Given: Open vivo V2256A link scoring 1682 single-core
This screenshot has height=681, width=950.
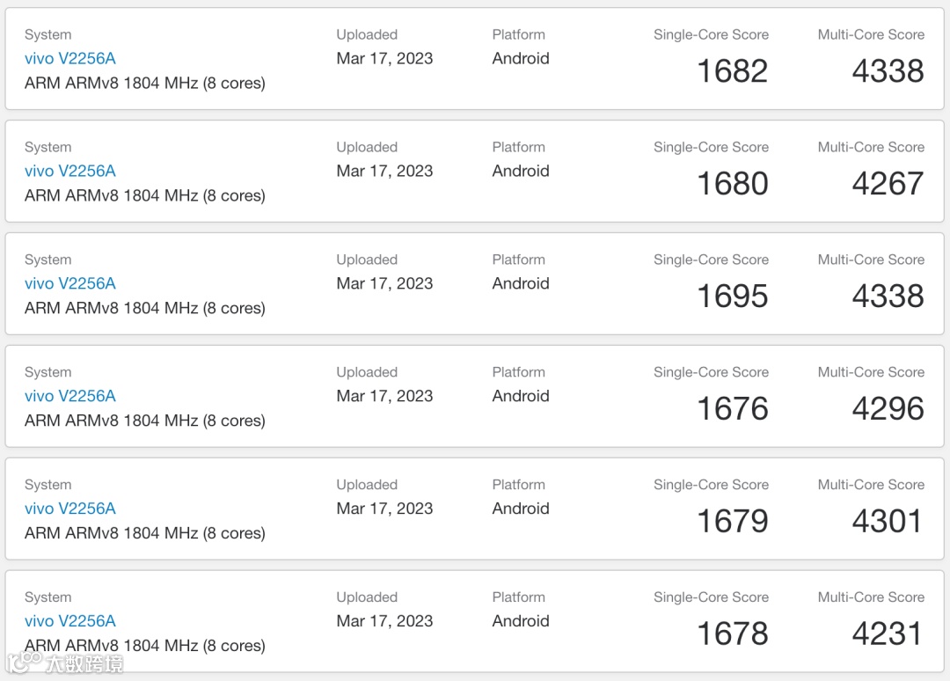Looking at the screenshot, I should coord(70,59).
